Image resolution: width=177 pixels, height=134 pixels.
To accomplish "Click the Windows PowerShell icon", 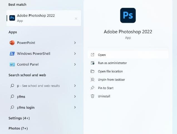I will coord(12,54).
